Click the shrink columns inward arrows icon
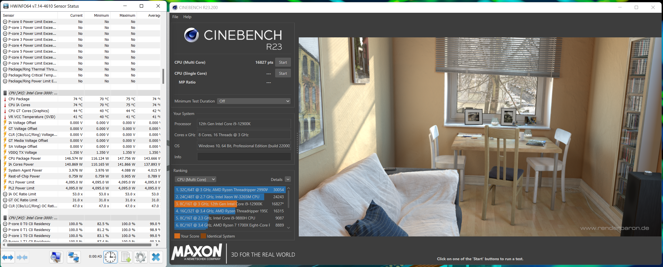This screenshot has height=267, width=663. 22,257
